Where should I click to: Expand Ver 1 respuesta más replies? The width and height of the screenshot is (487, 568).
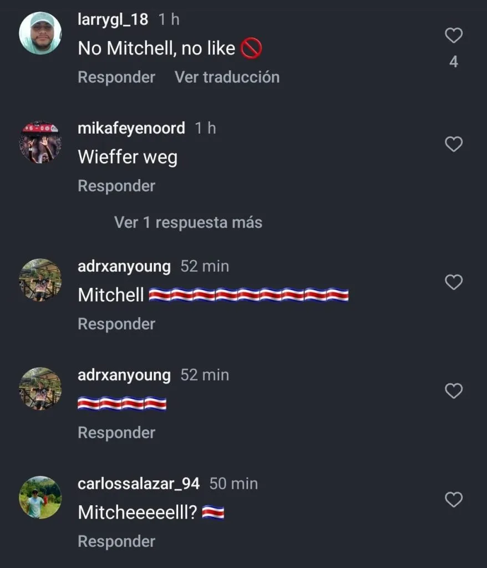188,222
